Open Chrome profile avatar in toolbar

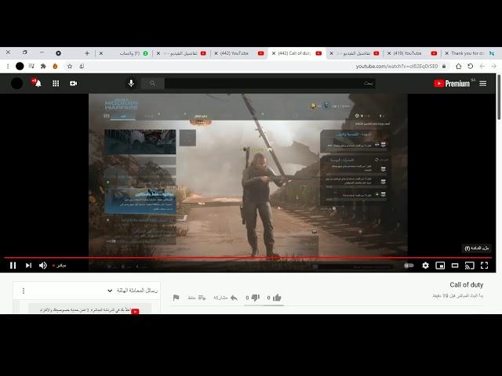tap(20, 66)
